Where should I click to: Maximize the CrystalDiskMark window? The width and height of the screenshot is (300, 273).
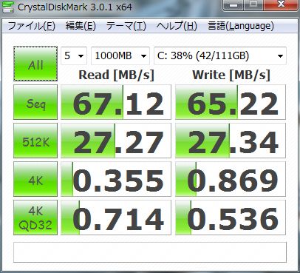(x=253, y=5)
